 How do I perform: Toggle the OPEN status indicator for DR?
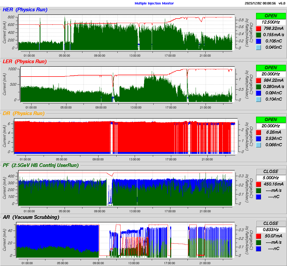point(271,120)
